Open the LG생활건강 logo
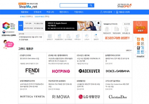The width and height of the screenshot is (149, 104). (x=89, y=97)
